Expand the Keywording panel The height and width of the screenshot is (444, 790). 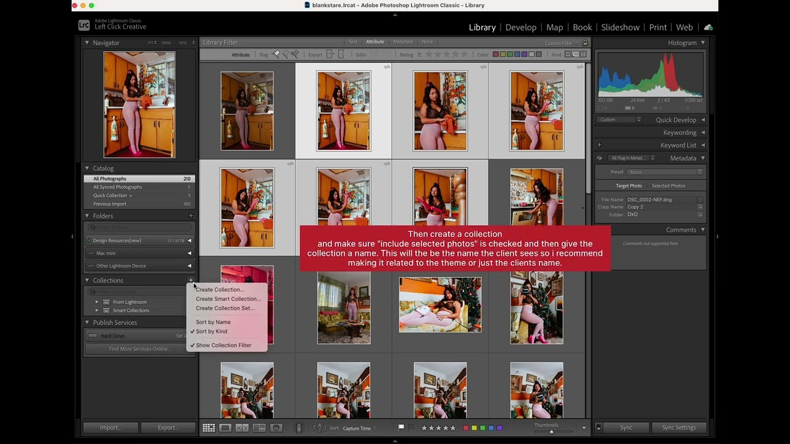click(x=702, y=133)
